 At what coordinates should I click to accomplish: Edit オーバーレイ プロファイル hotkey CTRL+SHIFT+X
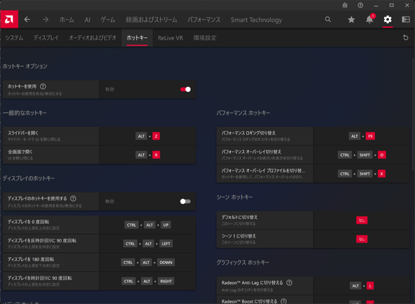point(362,173)
